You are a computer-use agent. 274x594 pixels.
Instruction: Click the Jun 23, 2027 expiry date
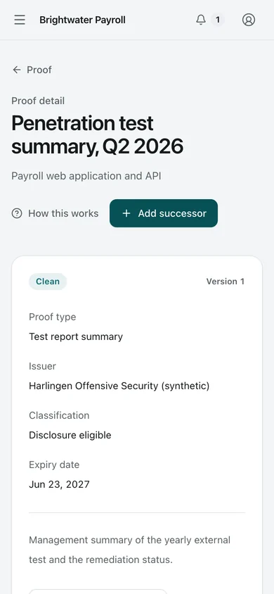(59, 484)
